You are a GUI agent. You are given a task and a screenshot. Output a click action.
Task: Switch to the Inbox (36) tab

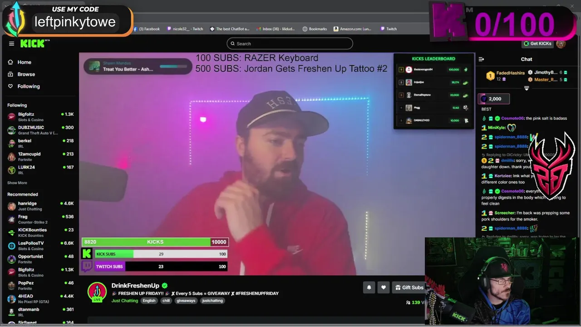coord(276,29)
